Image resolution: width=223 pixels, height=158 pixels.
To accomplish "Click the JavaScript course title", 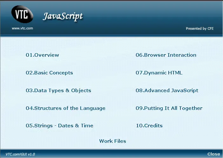I will click(x=63, y=16).
